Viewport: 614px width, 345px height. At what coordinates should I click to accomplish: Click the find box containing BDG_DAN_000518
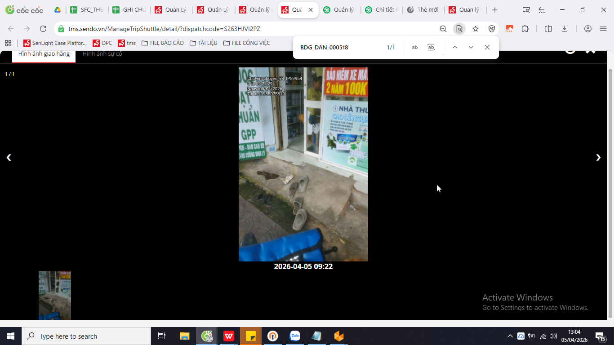click(x=339, y=47)
